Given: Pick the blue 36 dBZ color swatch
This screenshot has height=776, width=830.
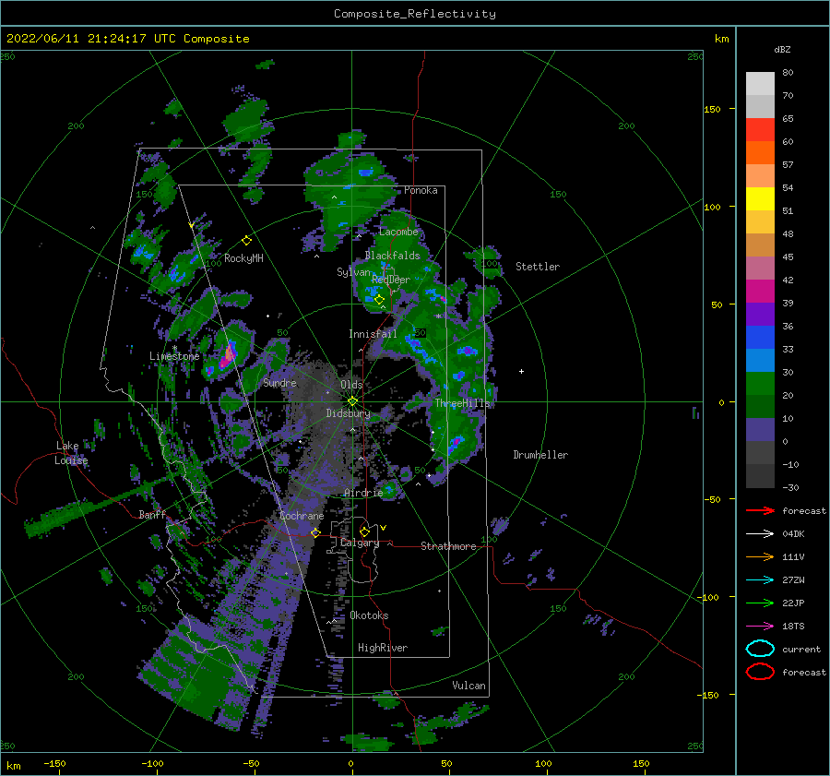Looking at the screenshot, I should coord(760,337).
